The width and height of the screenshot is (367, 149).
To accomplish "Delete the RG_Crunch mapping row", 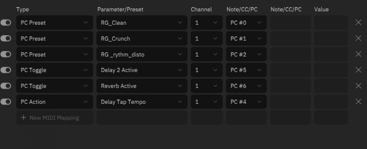I will point(358,38).
